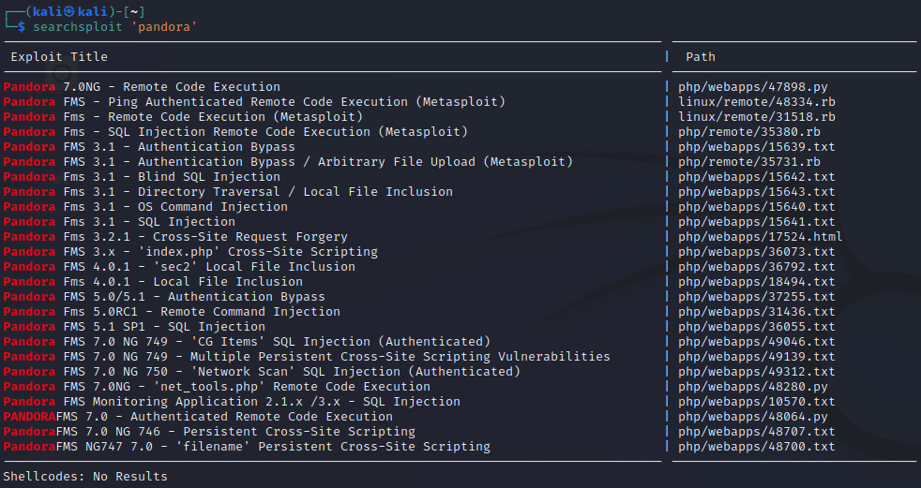The height and width of the screenshot is (488, 921).
Task: Click path php/webapps/48064.py
Action: pyautogui.click(x=753, y=417)
